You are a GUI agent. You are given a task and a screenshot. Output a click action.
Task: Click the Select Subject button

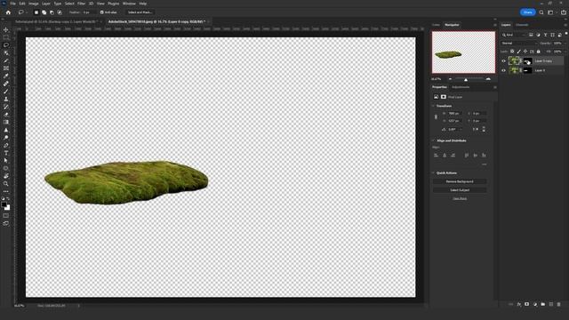click(460, 190)
